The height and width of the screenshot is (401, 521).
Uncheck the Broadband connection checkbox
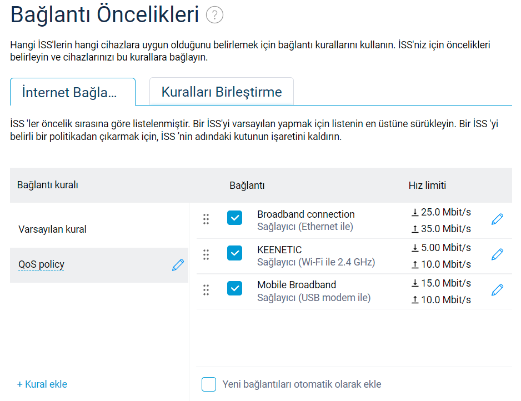point(235,218)
